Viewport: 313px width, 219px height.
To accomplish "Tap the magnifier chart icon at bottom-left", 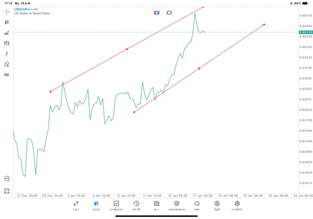I will 6,179.
